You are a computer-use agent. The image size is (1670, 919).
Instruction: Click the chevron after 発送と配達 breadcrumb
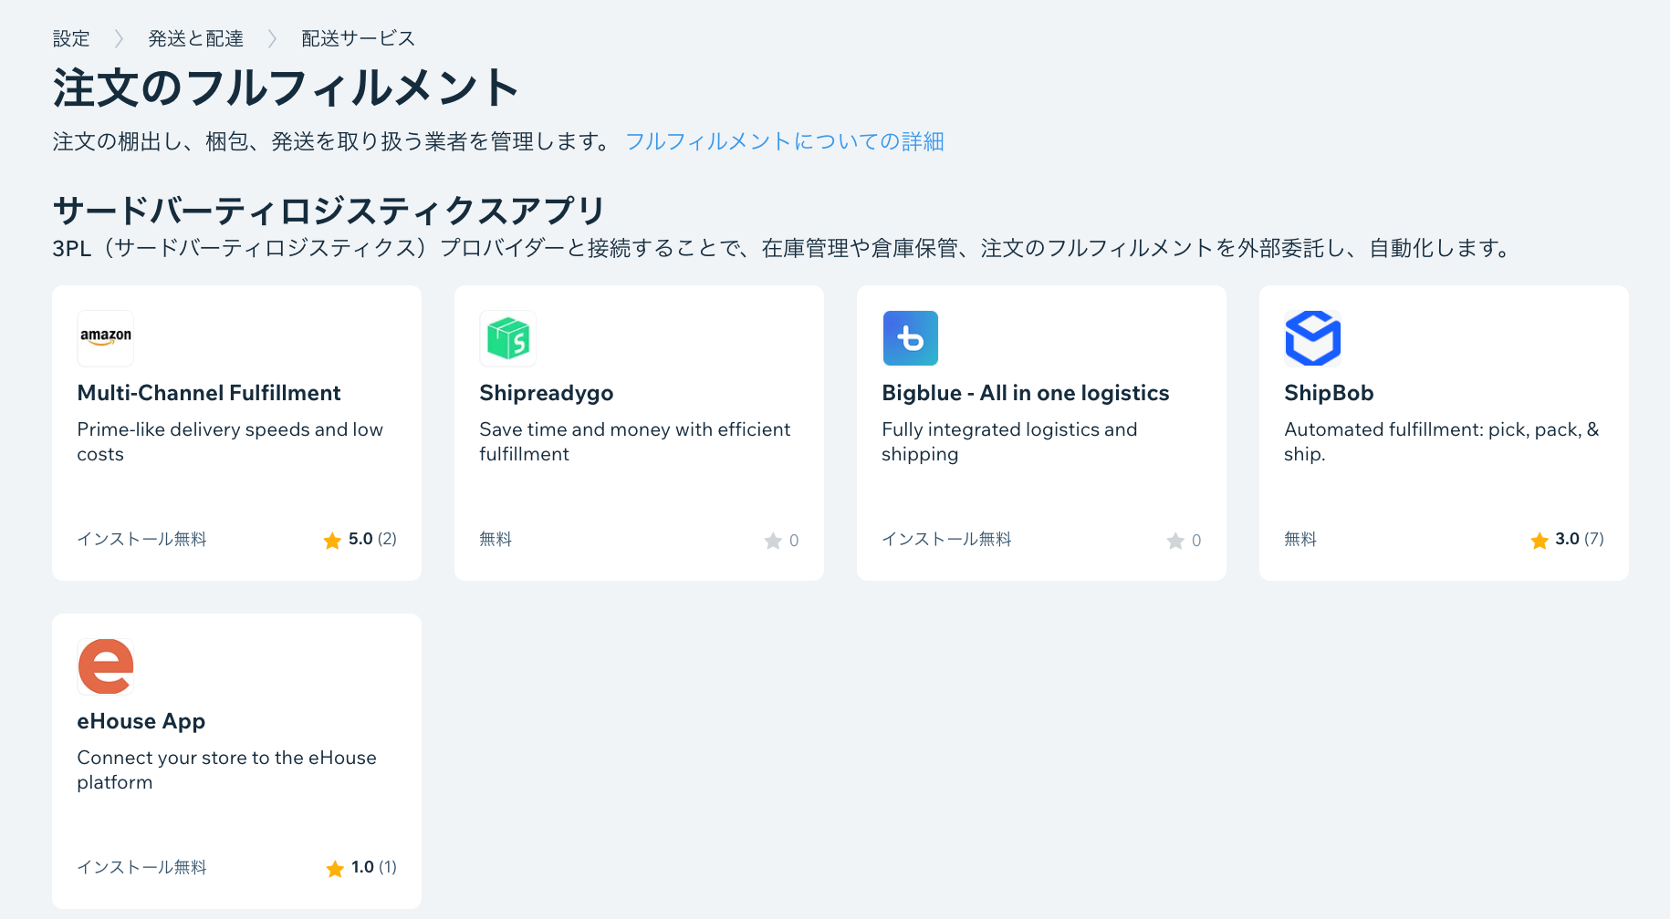point(272,38)
